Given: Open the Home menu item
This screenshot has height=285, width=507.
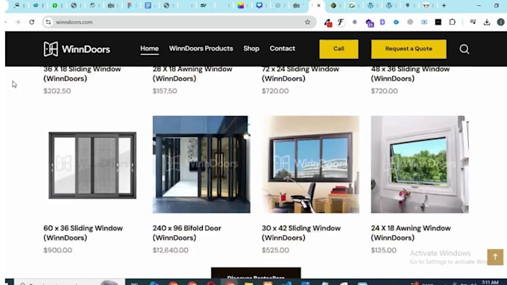Looking at the screenshot, I should pos(149,48).
